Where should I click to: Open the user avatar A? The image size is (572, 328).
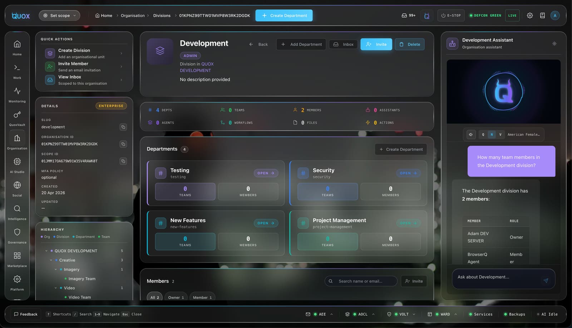555,15
